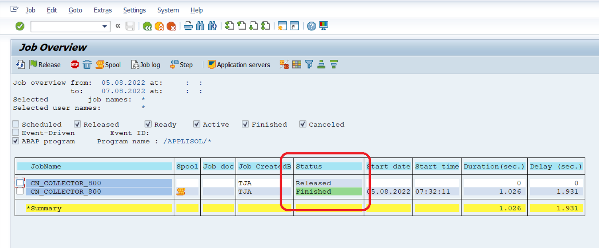The width and height of the screenshot is (599, 248).
Task: Open the Extras menu
Action: tap(103, 10)
